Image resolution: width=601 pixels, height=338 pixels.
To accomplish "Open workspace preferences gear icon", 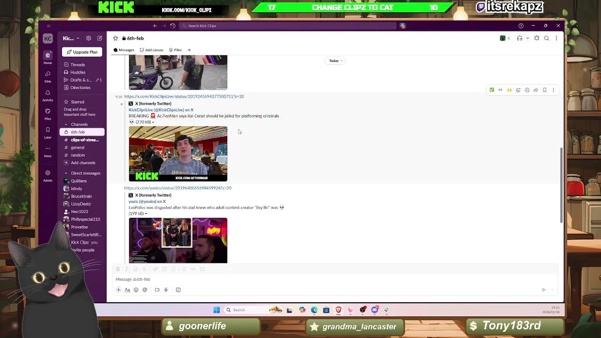I will [88, 38].
